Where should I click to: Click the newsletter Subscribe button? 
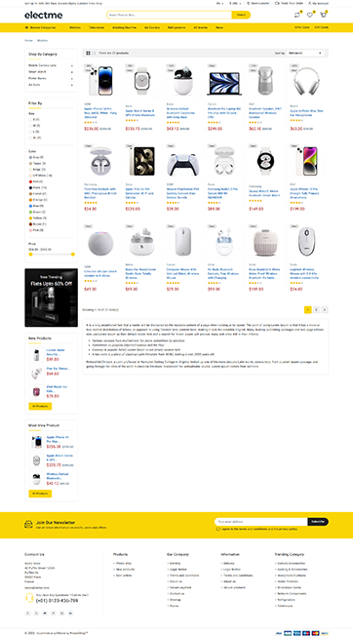click(x=318, y=521)
